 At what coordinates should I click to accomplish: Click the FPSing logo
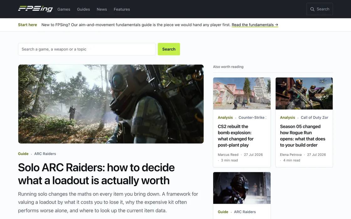pos(35,9)
